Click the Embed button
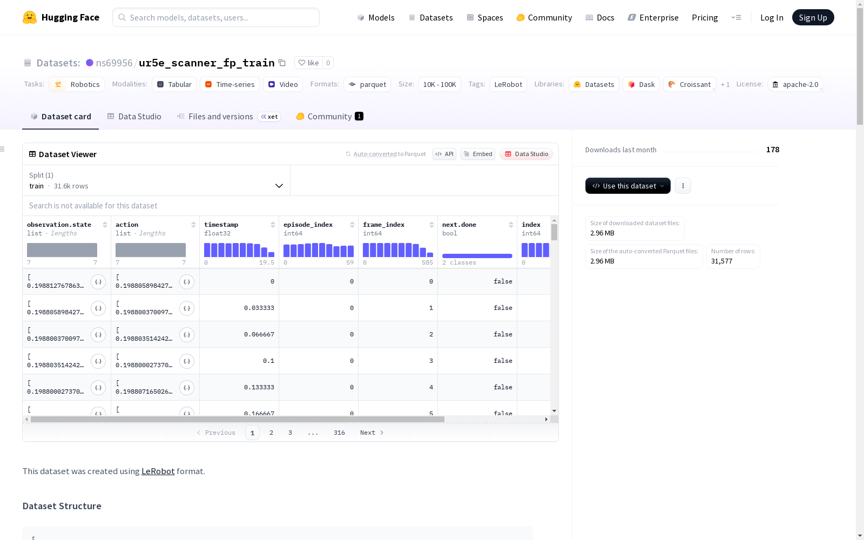 pyautogui.click(x=478, y=154)
